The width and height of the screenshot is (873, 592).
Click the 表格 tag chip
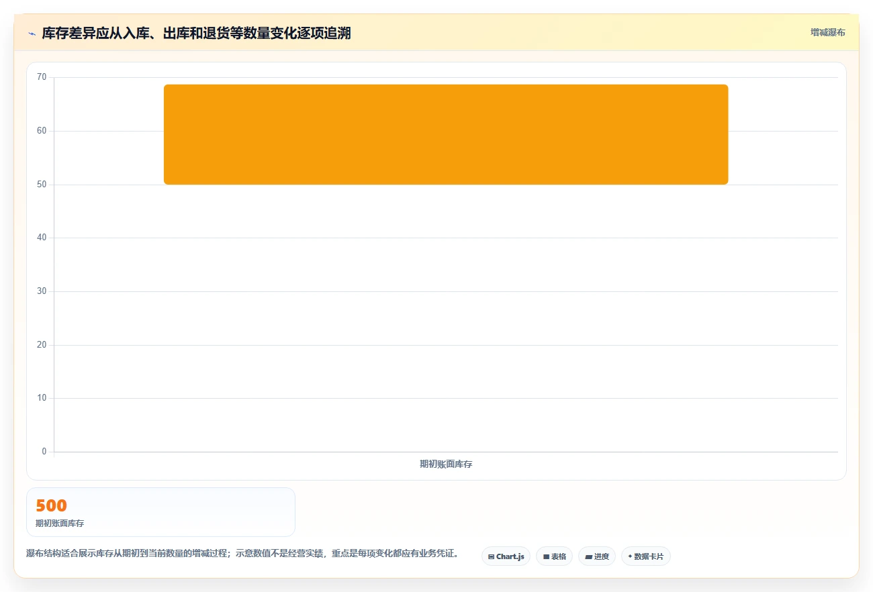coord(554,556)
